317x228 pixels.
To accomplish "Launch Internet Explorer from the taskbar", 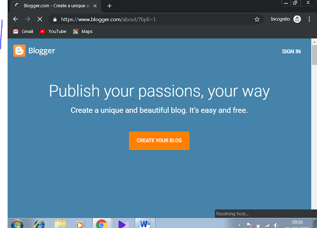I will (x=39, y=224).
